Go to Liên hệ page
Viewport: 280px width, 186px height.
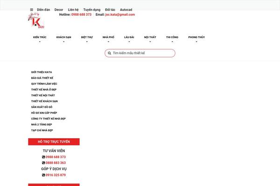tap(73, 10)
